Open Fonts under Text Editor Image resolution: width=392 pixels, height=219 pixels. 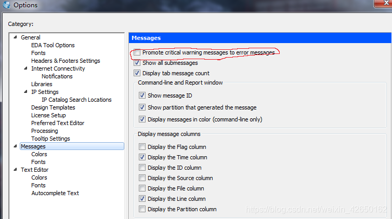(x=38, y=185)
